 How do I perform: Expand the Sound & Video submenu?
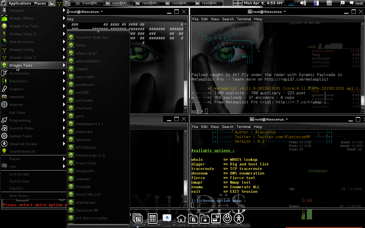tap(33, 128)
